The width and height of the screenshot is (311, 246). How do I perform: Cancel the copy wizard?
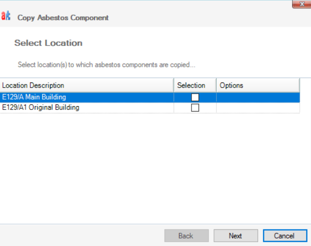coord(284,236)
